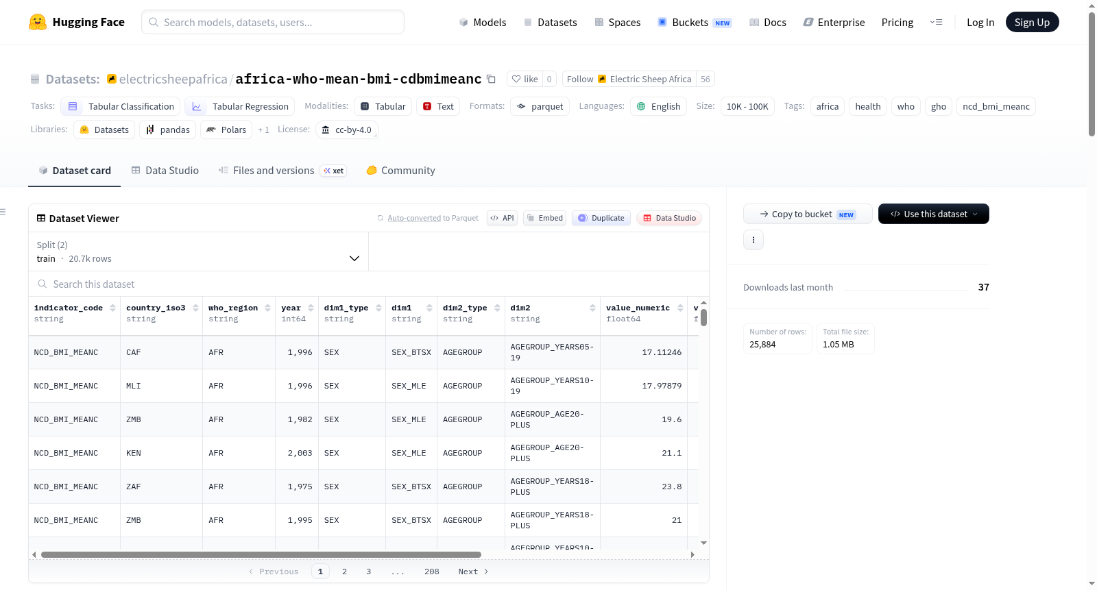Click the +1 more libraries indicator

pyautogui.click(x=263, y=130)
